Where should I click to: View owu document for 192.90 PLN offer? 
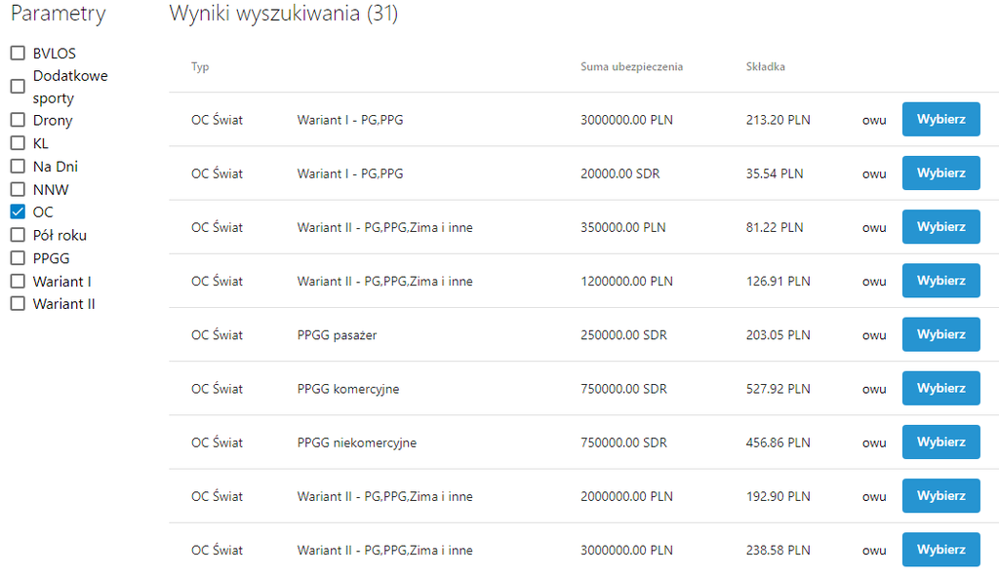[874, 497]
